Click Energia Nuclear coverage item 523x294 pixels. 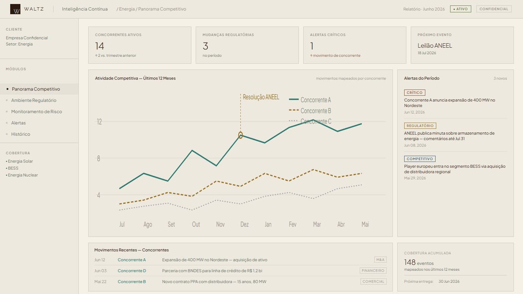coord(22,175)
